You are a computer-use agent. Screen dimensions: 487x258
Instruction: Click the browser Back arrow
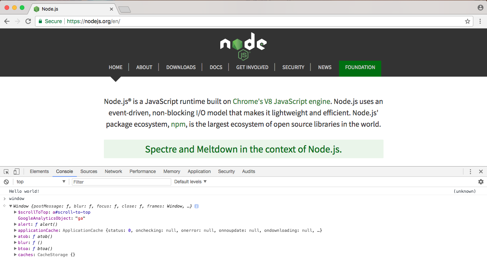tap(7, 21)
